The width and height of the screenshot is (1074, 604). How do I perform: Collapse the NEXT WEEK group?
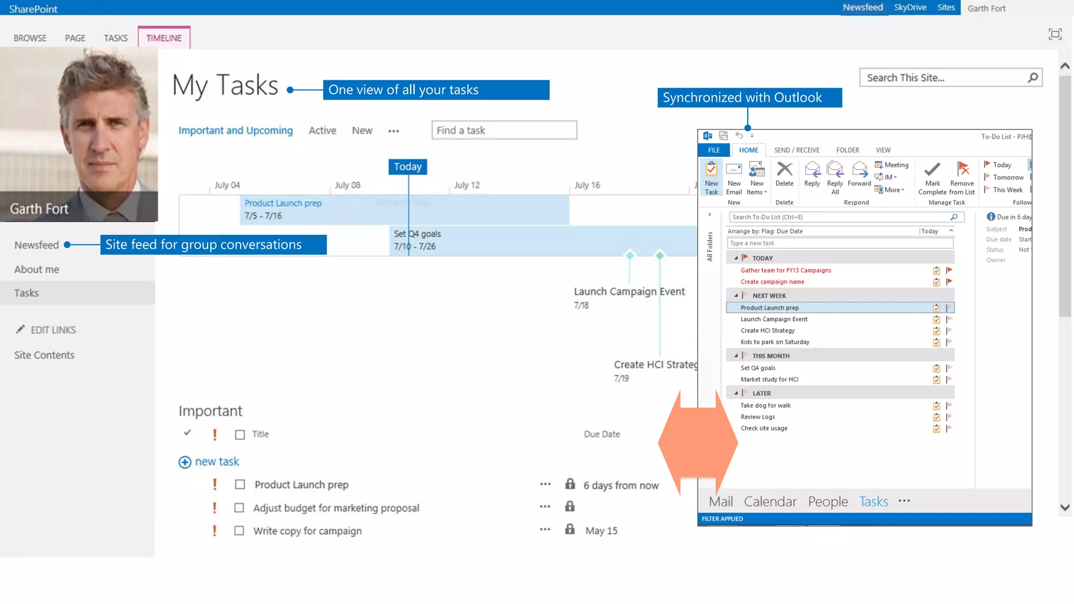click(x=736, y=295)
